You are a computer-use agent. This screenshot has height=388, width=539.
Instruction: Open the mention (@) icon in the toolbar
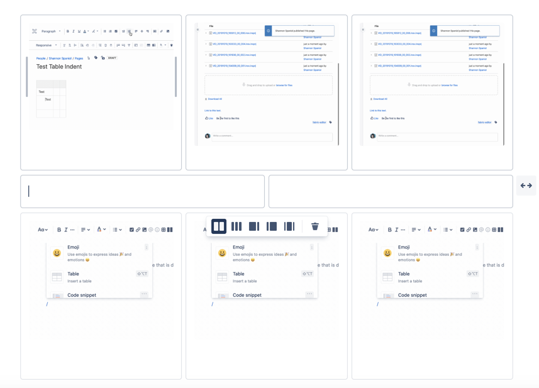coord(151,230)
